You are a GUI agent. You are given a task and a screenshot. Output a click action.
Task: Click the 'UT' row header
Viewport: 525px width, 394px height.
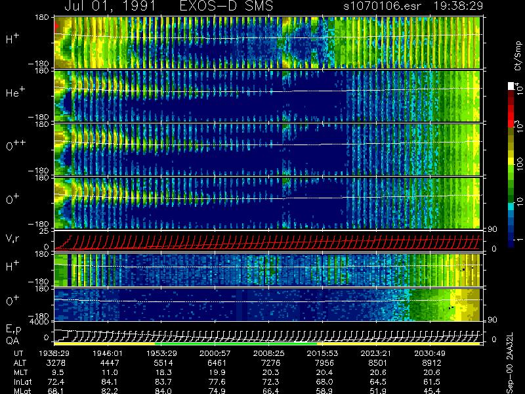[18, 353]
